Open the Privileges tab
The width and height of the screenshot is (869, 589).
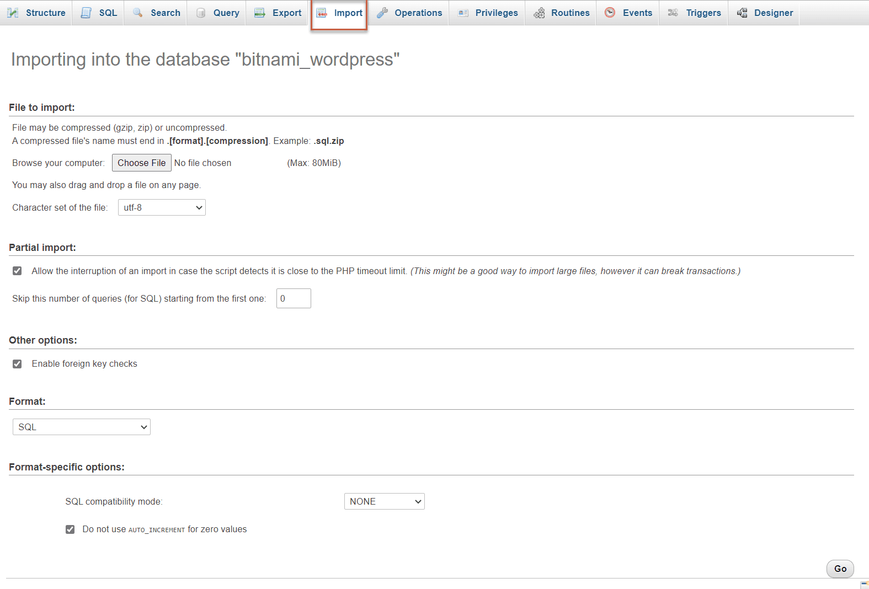[488, 13]
